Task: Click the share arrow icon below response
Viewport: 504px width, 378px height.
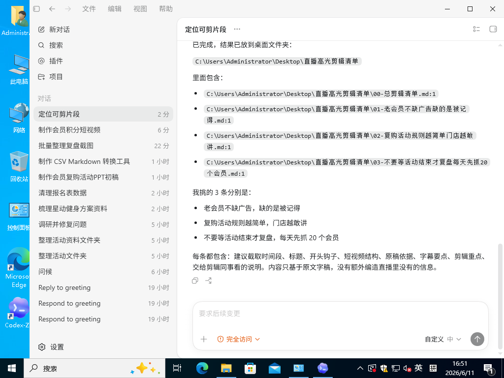Action: point(208,281)
